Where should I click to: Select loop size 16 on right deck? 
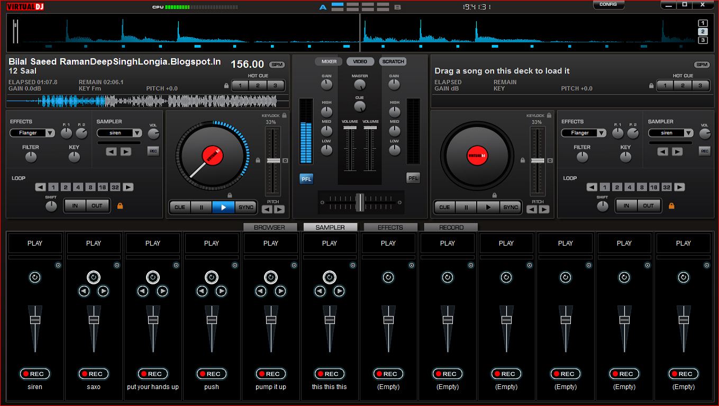click(x=654, y=187)
